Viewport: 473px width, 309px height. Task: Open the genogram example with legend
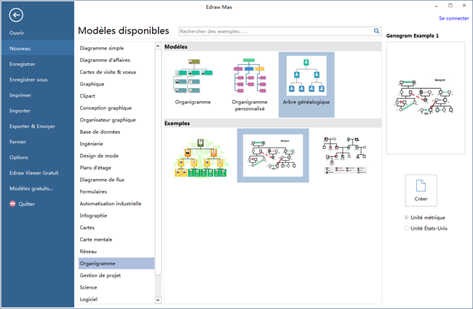(345, 156)
